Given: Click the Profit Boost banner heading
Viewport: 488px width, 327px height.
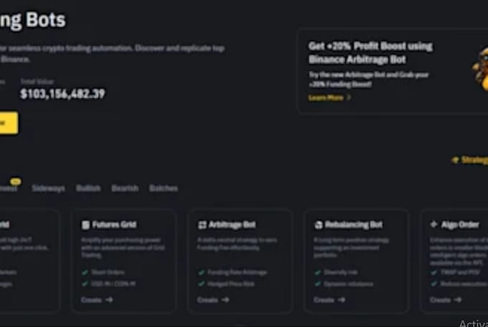Looking at the screenshot, I should coord(370,53).
